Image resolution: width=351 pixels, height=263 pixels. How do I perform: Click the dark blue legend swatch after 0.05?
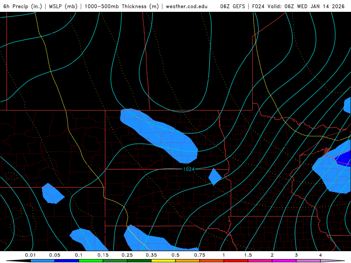pyautogui.click(x=67, y=261)
